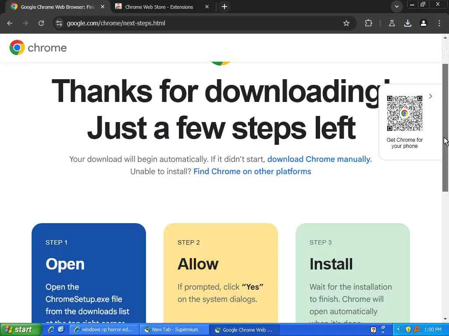Reload the current page

point(41,23)
